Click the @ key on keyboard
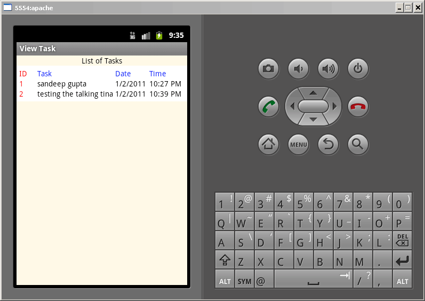The height and width of the screenshot is (301, 425). [x=264, y=279]
